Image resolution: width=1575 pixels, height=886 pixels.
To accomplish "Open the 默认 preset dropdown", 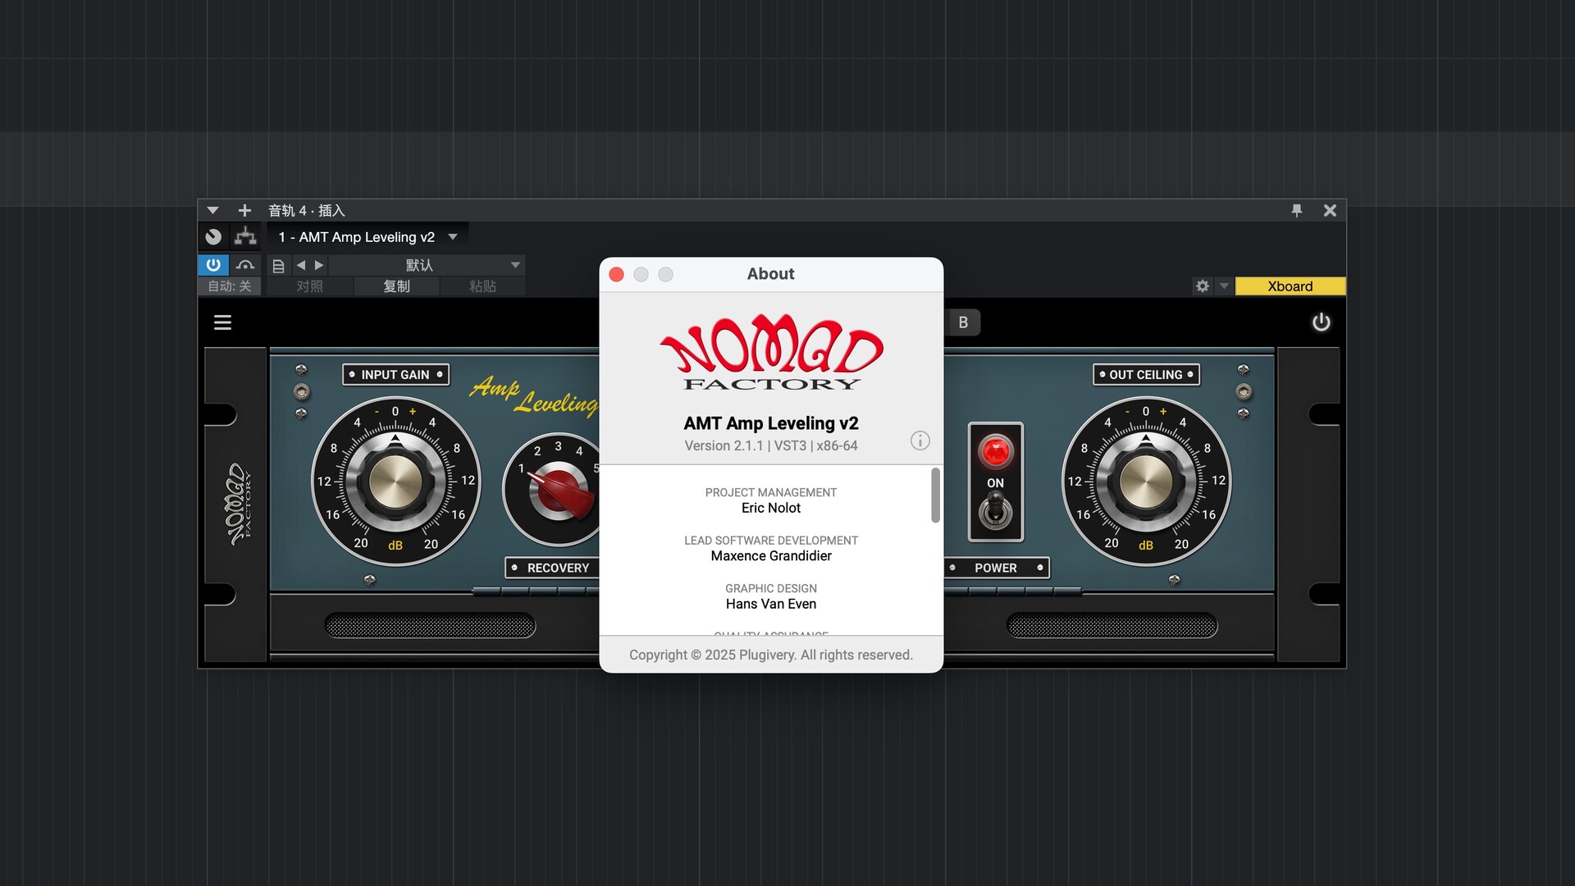I will [515, 265].
